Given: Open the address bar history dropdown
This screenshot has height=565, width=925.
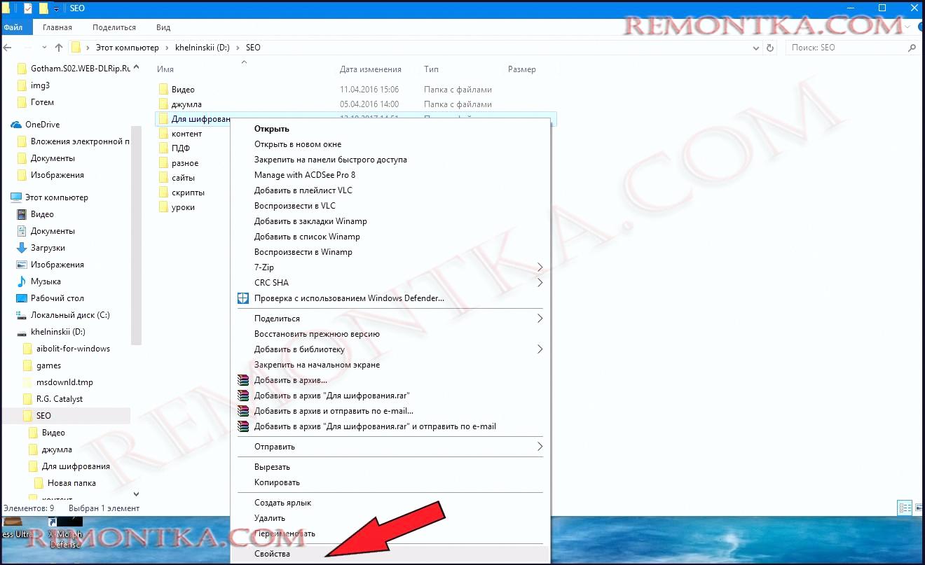Looking at the screenshot, I should pos(756,48).
